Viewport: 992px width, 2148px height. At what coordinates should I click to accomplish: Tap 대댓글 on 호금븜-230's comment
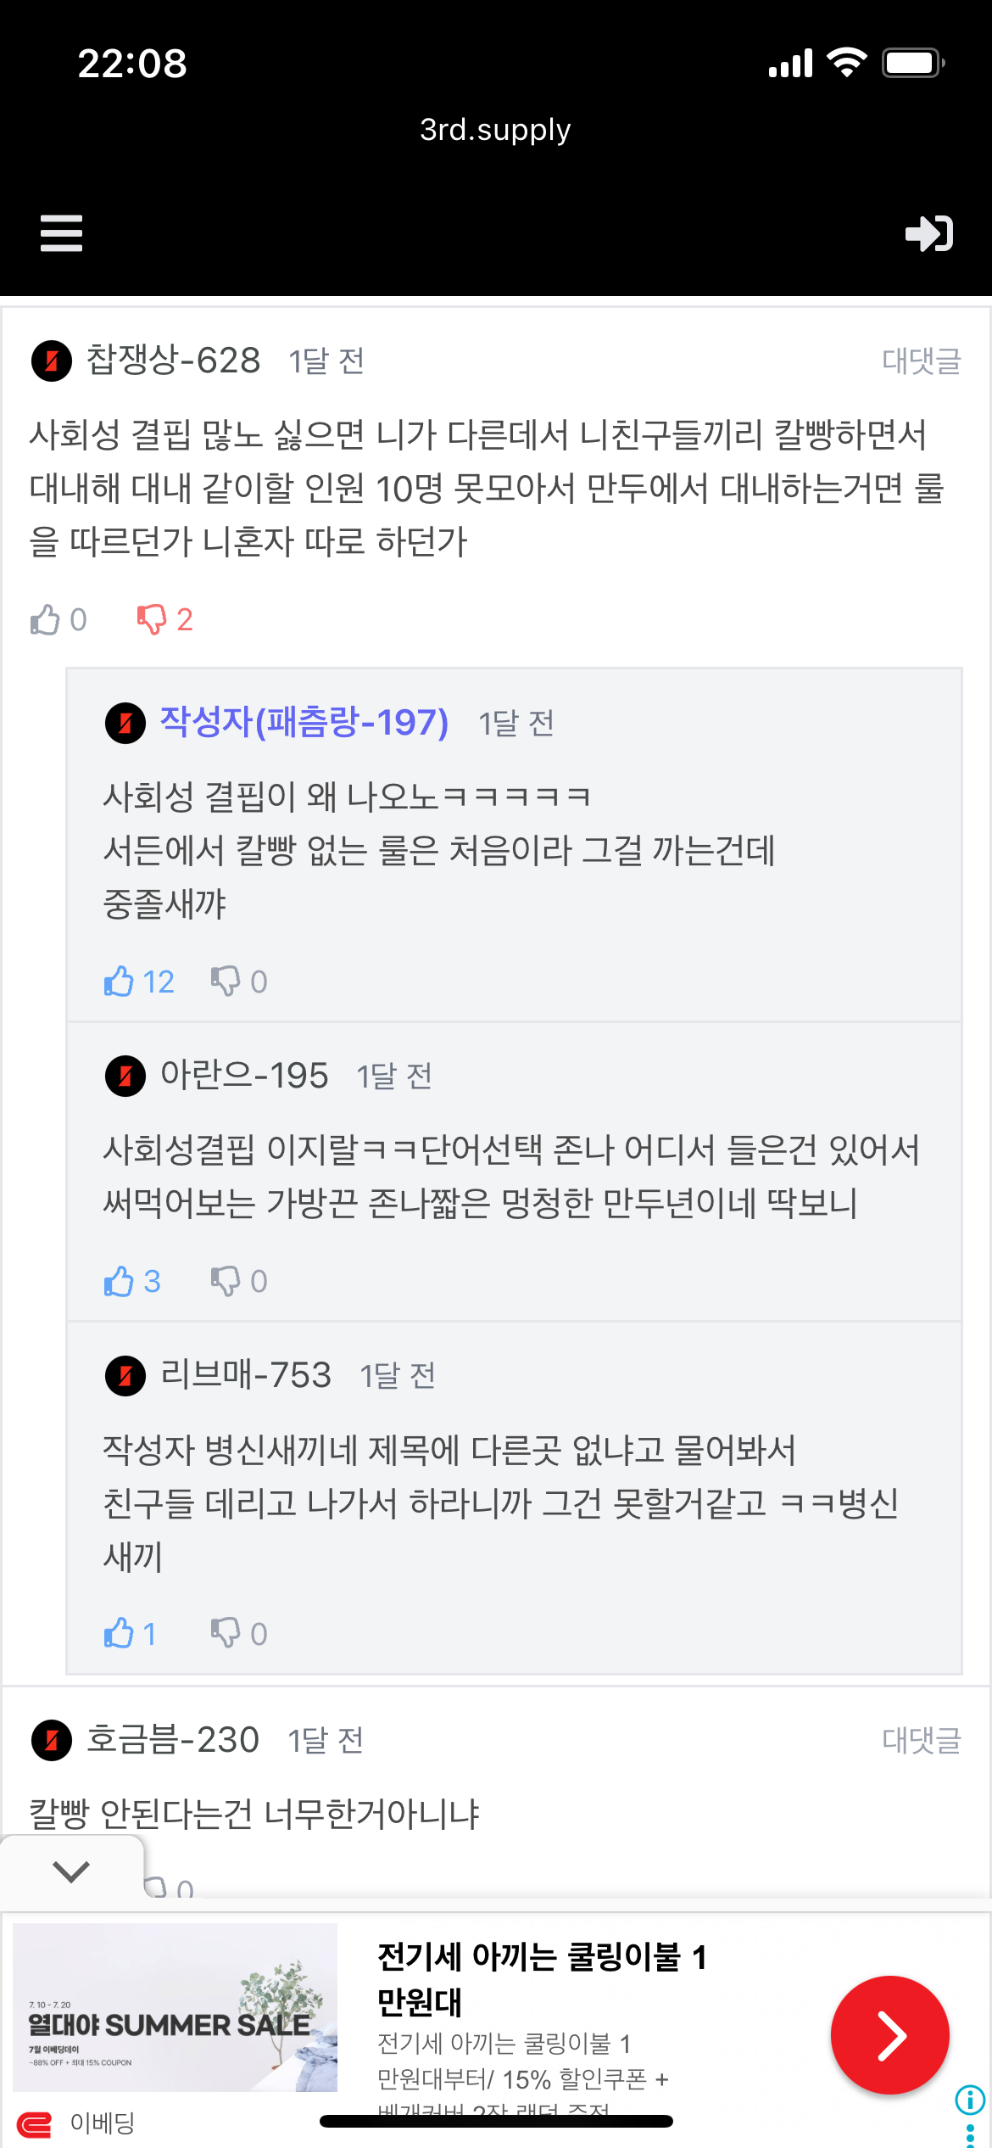click(921, 1740)
